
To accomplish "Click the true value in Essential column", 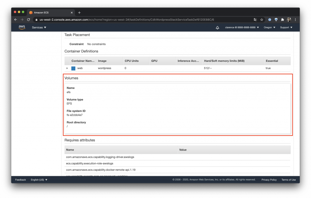I will tap(268, 68).
